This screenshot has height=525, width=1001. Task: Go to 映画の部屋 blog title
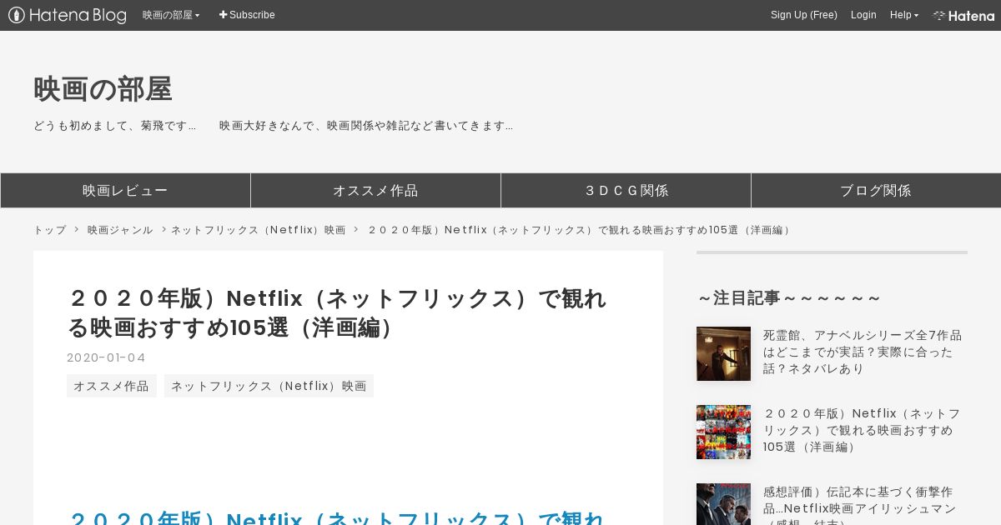[x=103, y=89]
